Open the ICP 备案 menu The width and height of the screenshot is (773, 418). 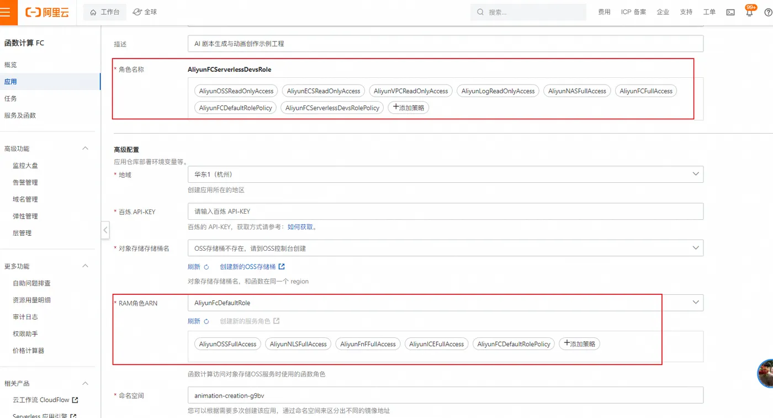pyautogui.click(x=633, y=12)
